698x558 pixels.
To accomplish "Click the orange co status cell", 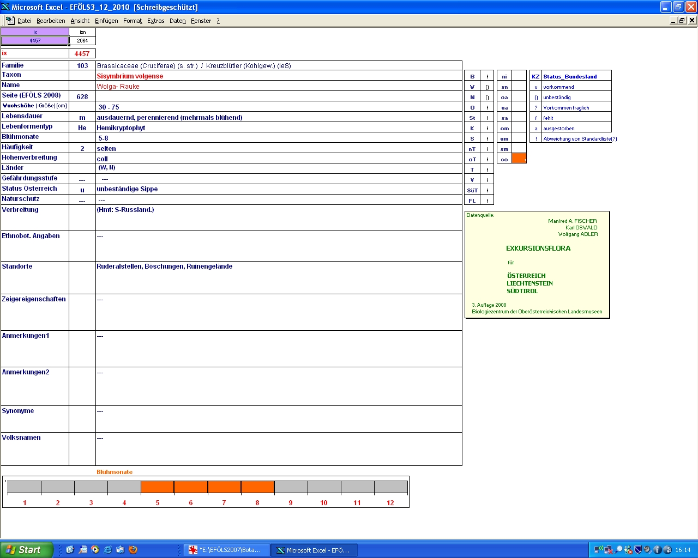I will (x=519, y=159).
